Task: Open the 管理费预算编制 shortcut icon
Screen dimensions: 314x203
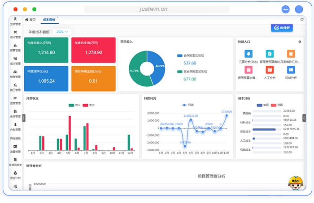Action: coord(269,54)
